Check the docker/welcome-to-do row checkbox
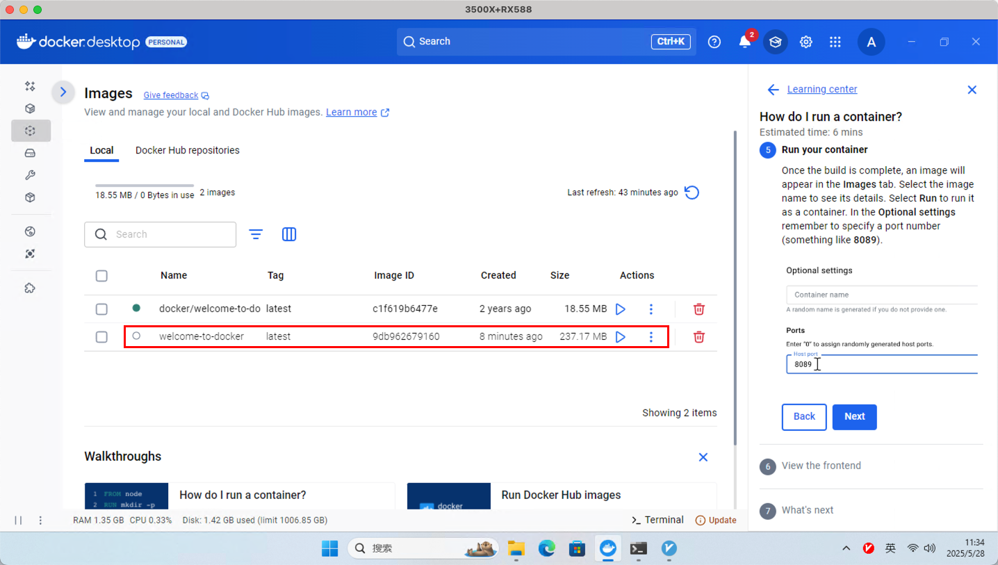998x565 pixels. pos(101,309)
